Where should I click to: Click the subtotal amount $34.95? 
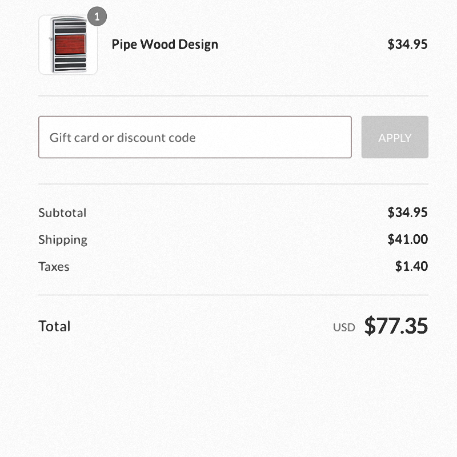tap(407, 213)
